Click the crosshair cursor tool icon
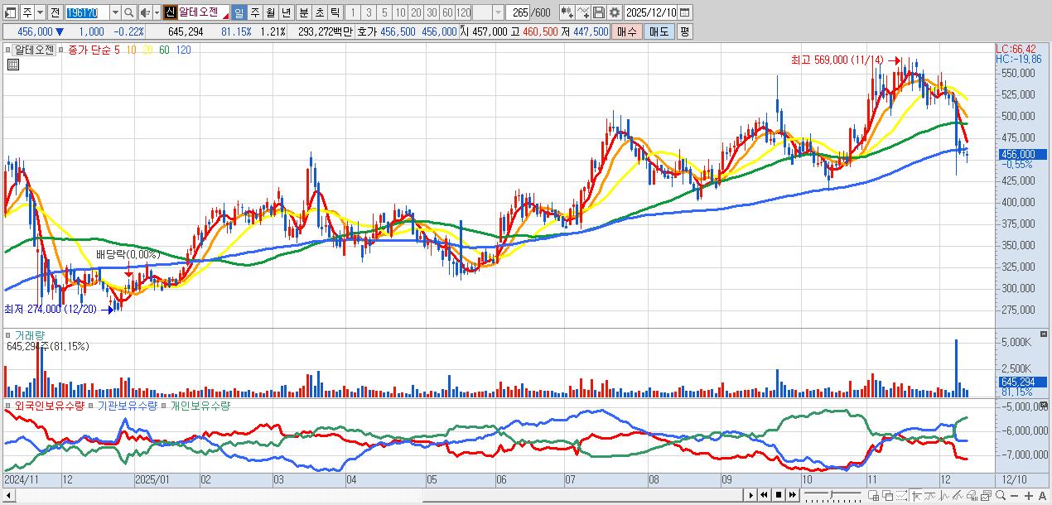The height and width of the screenshot is (505, 1052). [x=916, y=495]
